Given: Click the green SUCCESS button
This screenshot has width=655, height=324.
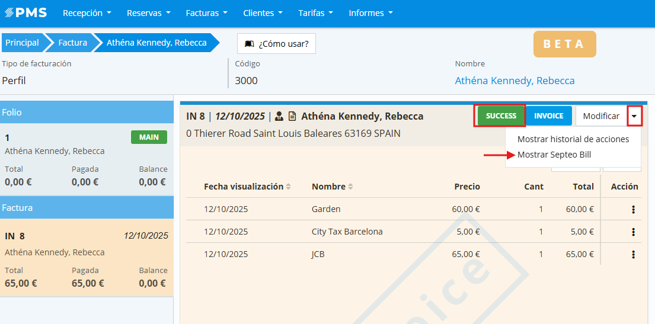Looking at the screenshot, I should pos(501,116).
